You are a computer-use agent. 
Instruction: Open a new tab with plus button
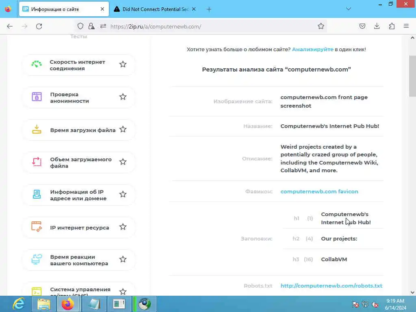[209, 9]
